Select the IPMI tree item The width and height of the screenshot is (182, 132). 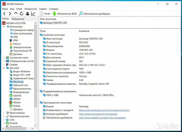pyautogui.click(x=14, y=40)
